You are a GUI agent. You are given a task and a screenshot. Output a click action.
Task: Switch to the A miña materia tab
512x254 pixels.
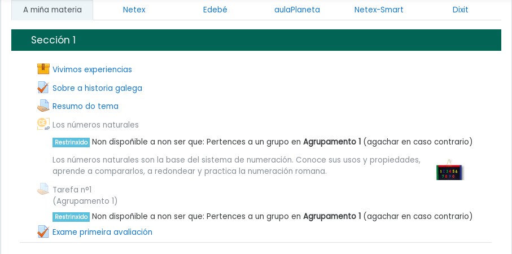[x=52, y=10]
